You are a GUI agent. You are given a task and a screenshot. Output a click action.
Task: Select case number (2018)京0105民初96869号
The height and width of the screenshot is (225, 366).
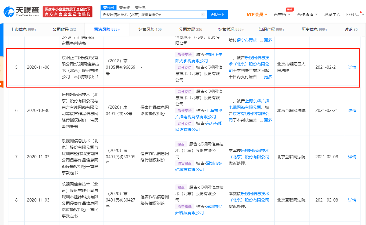pyautogui.click(x=120, y=67)
